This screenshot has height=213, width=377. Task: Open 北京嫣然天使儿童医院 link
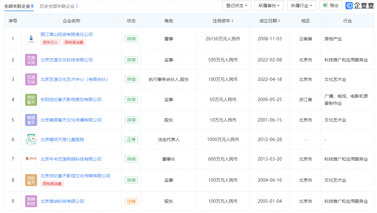click(x=62, y=140)
